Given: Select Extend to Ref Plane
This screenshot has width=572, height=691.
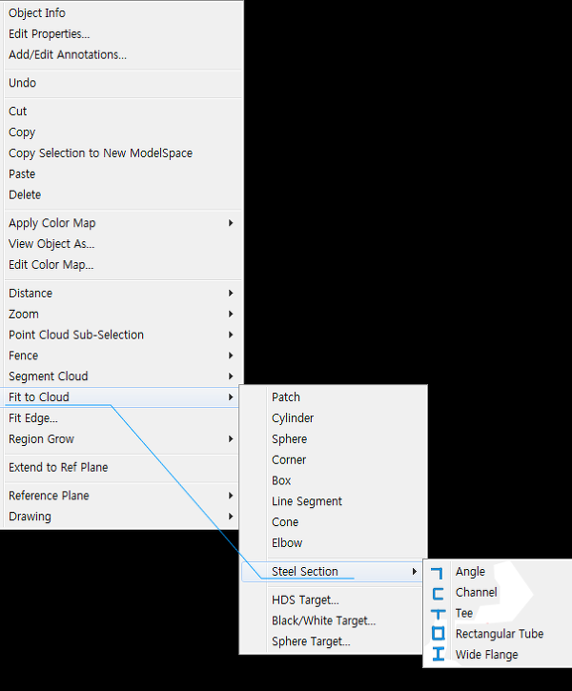Looking at the screenshot, I should click(58, 467).
